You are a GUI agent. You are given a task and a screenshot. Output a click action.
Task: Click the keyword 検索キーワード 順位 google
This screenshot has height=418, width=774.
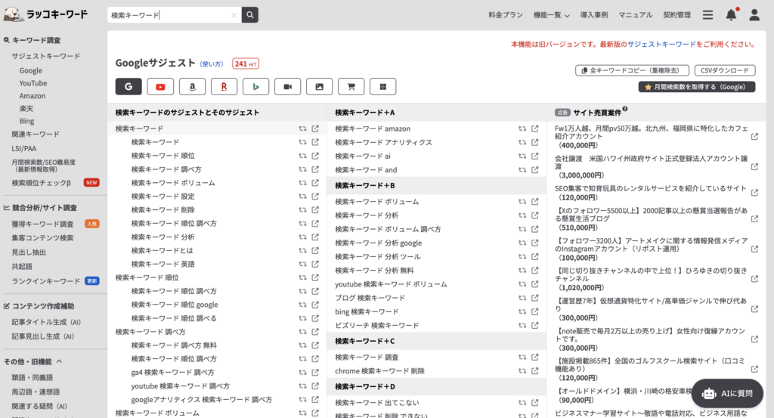pyautogui.click(x=175, y=305)
